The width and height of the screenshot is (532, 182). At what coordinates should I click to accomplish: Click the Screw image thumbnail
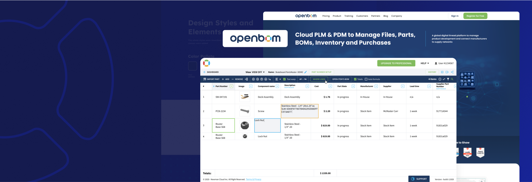pyautogui.click(x=245, y=111)
